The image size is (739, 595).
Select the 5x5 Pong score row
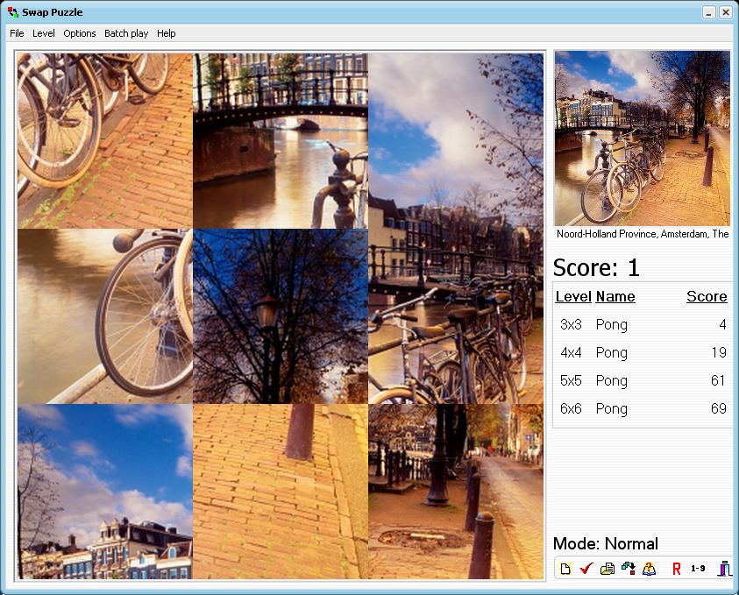click(643, 380)
